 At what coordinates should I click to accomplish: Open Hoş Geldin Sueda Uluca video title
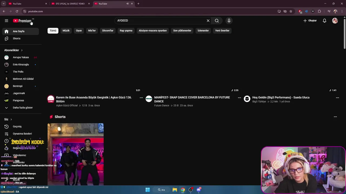pyautogui.click(x=281, y=98)
